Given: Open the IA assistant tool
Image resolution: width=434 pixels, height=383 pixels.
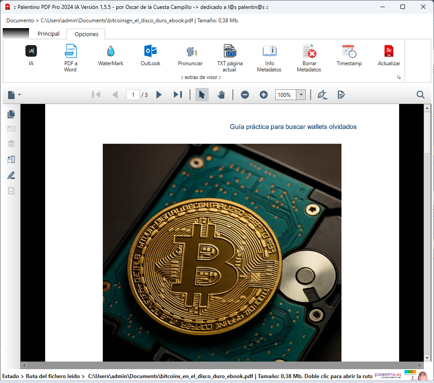Looking at the screenshot, I should (x=31, y=51).
